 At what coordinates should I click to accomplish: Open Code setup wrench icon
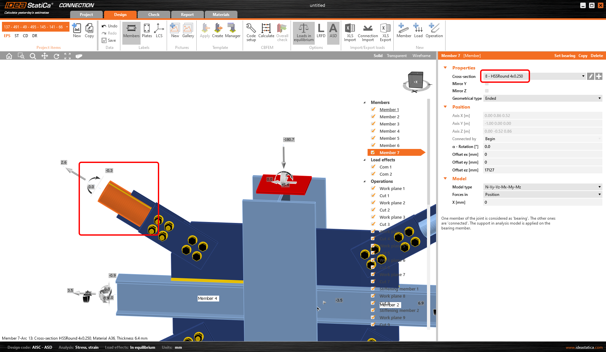(x=251, y=32)
